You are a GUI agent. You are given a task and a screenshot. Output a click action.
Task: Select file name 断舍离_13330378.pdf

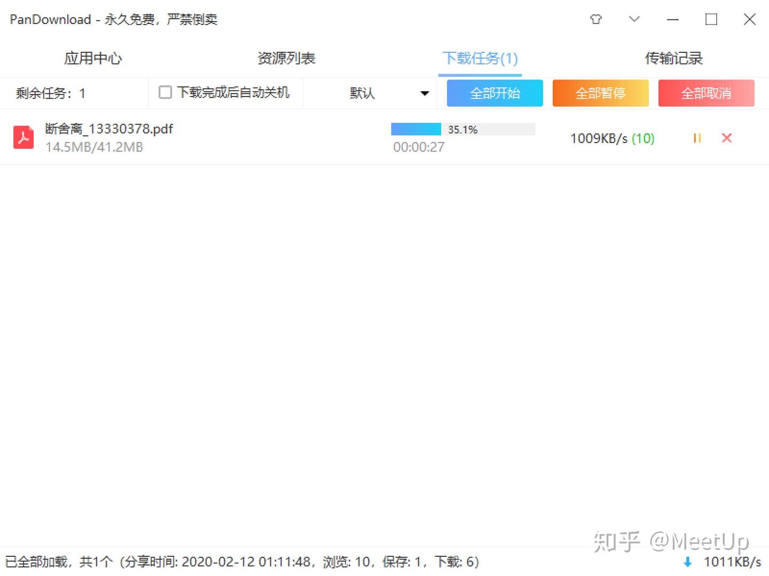click(109, 129)
